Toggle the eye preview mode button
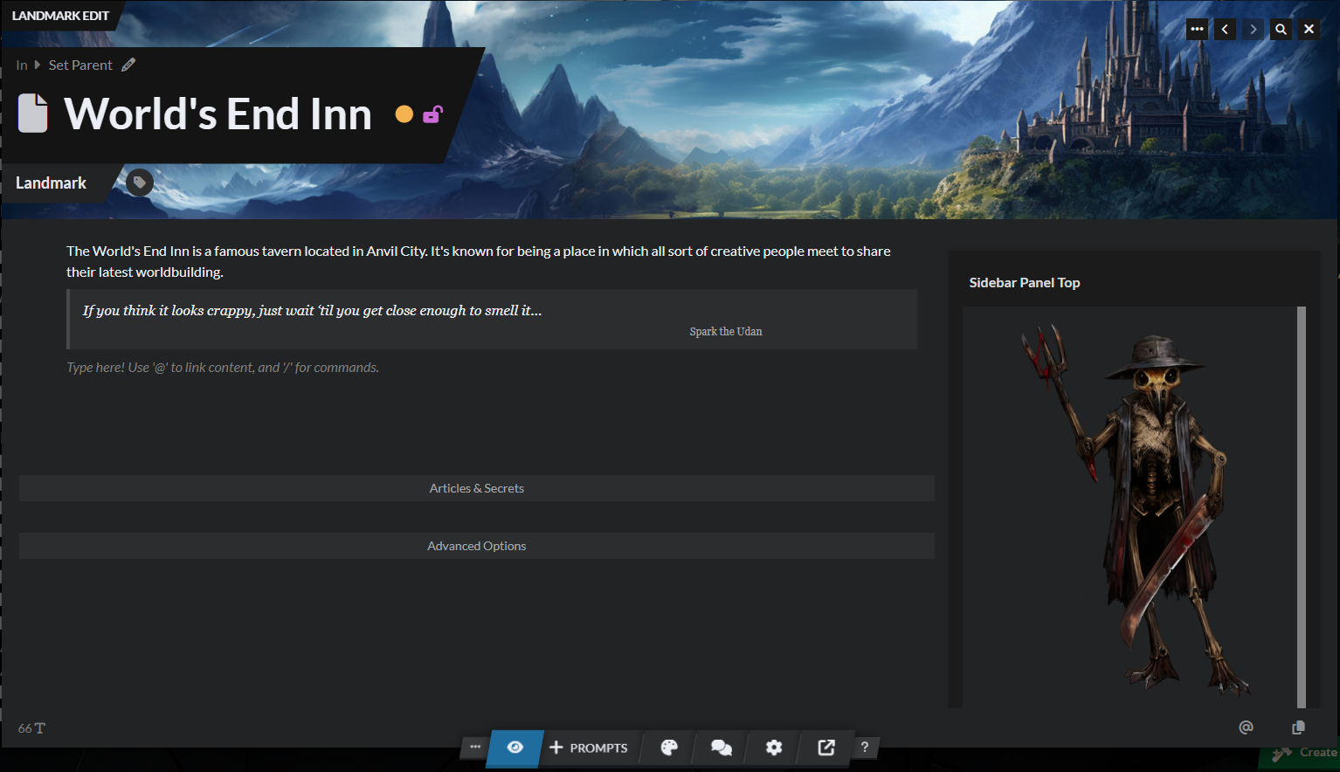Viewport: 1340px width, 772px height. point(515,748)
